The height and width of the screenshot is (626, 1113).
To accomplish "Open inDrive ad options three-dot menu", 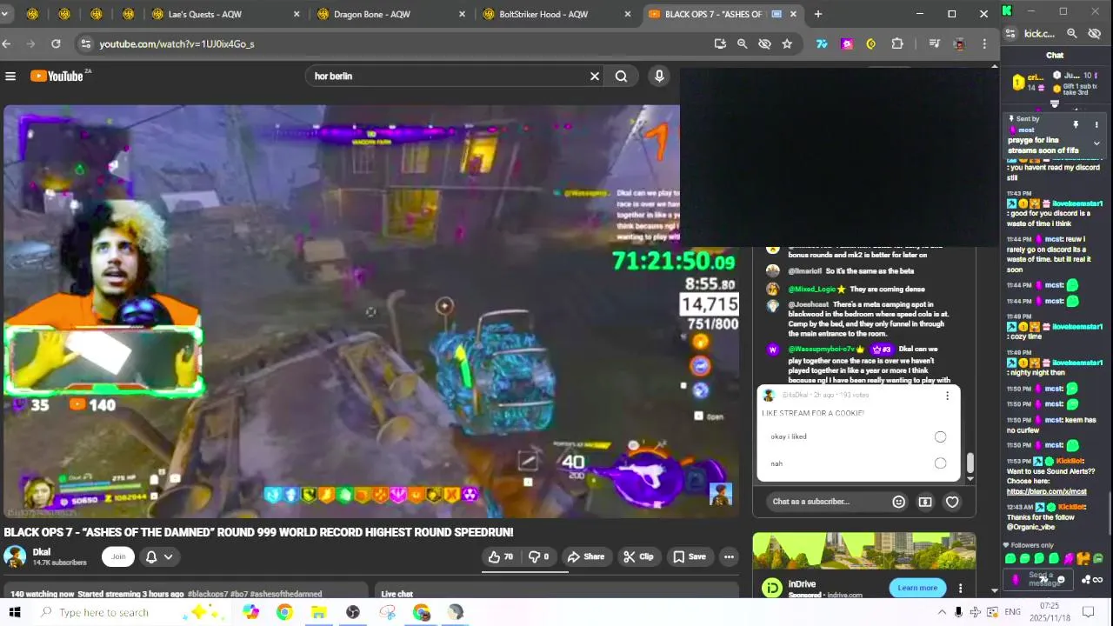I will 960,588.
